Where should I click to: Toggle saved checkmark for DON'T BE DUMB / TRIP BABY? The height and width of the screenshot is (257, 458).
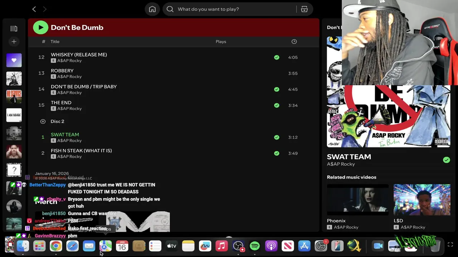[x=277, y=90]
